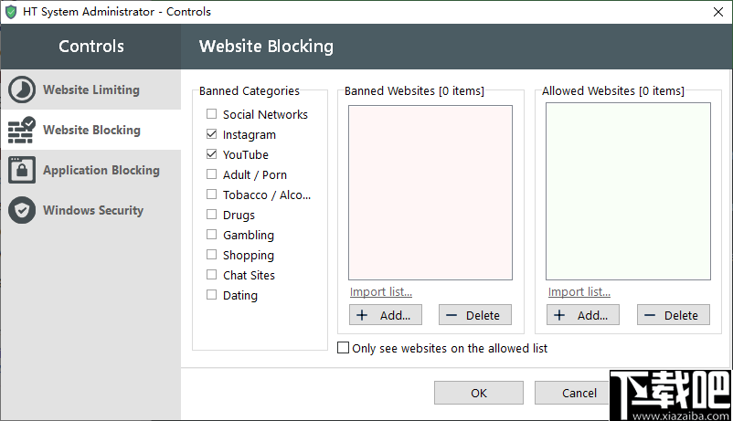
Task: Click inside the Banned Websites list box
Action: tap(430, 192)
